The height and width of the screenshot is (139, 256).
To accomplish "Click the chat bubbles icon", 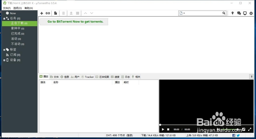I will pos(239,13).
